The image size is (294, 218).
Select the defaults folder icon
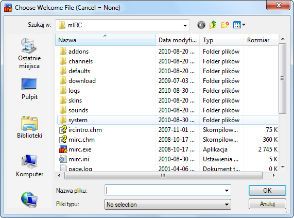click(63, 71)
